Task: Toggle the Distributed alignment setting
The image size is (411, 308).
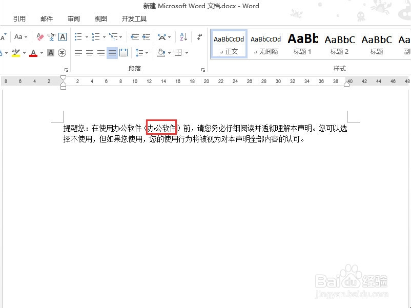Action: click(x=123, y=53)
